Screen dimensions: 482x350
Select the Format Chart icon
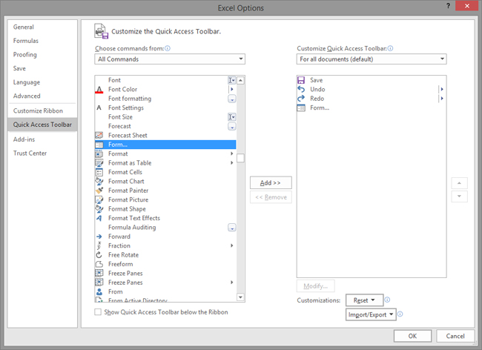tap(99, 182)
